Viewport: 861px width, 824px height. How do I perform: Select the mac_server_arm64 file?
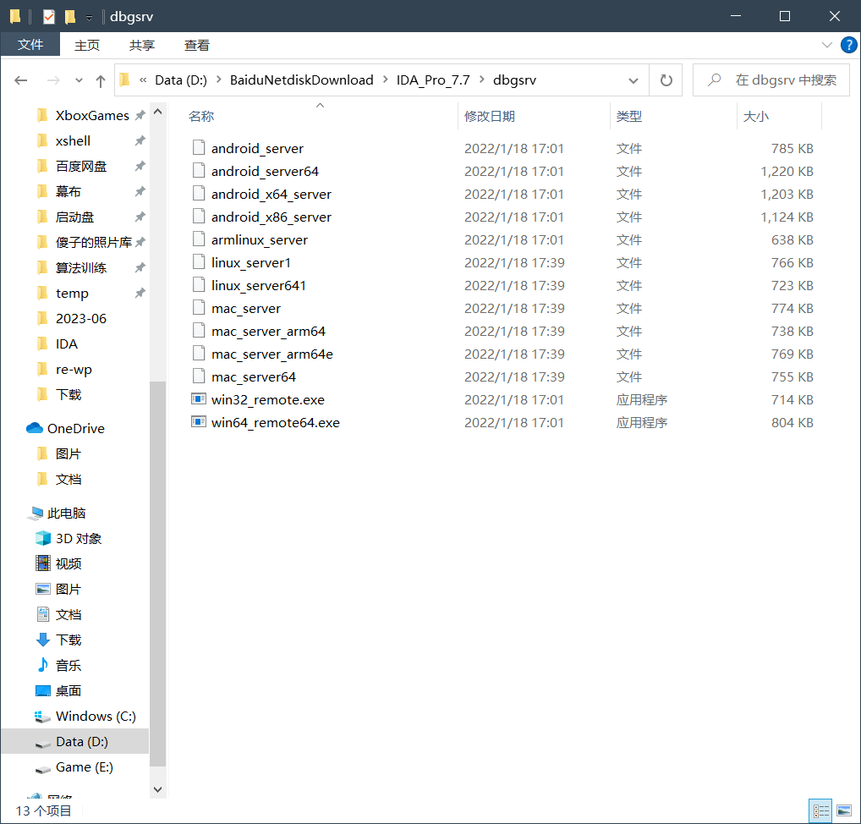tap(268, 332)
